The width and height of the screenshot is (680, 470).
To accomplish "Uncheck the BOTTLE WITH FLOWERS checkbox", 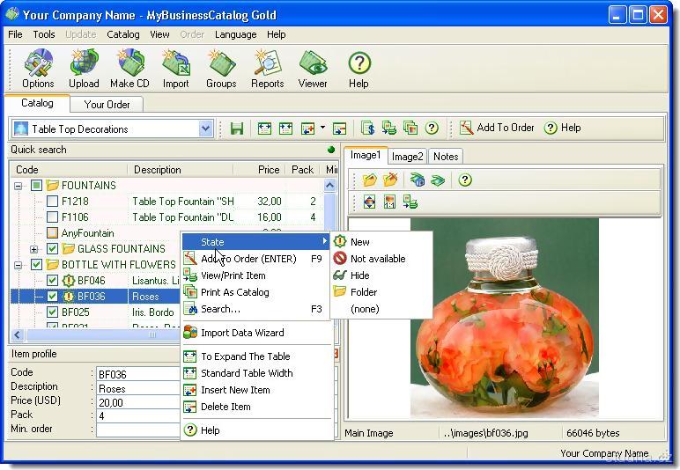I will (36, 265).
